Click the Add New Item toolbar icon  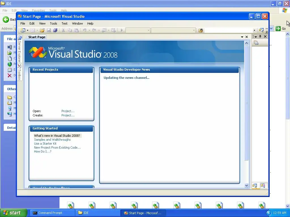pyautogui.click(x=33, y=30)
